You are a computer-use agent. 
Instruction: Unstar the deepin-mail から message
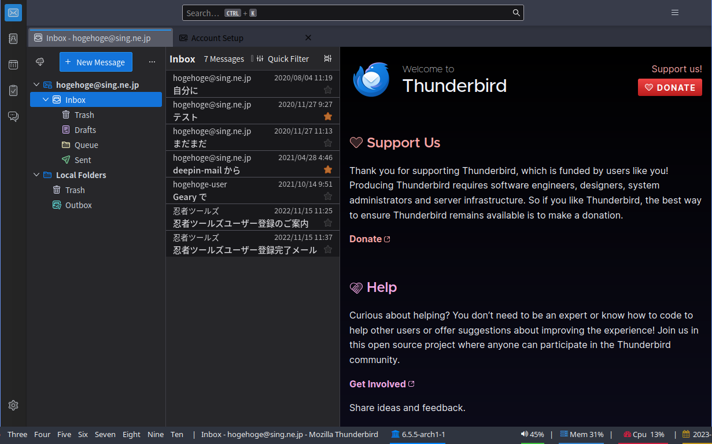pos(328,169)
